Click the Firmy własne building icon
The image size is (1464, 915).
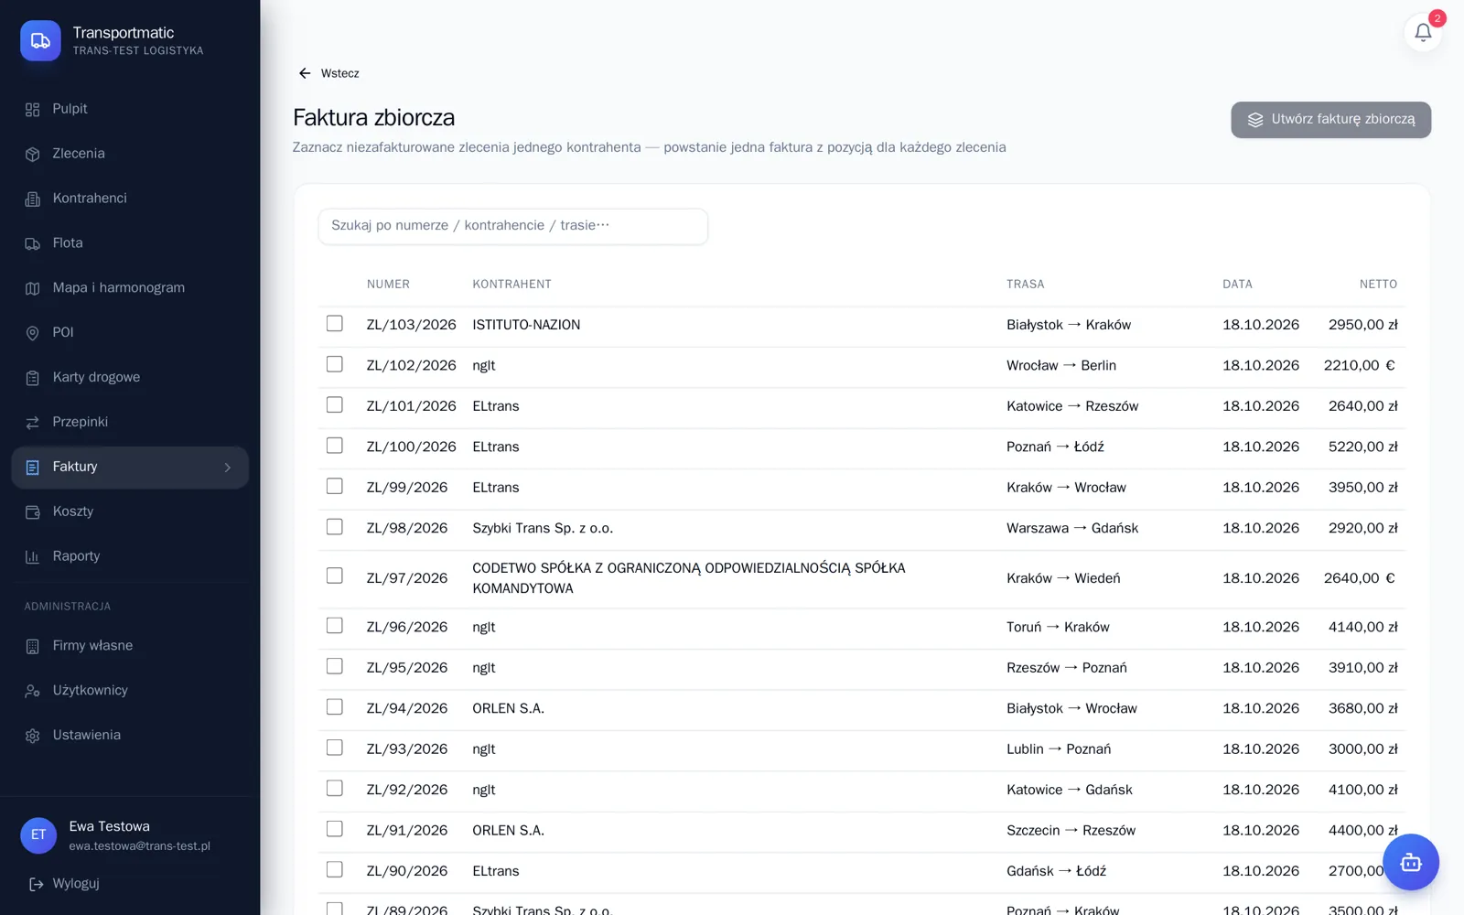click(x=33, y=647)
